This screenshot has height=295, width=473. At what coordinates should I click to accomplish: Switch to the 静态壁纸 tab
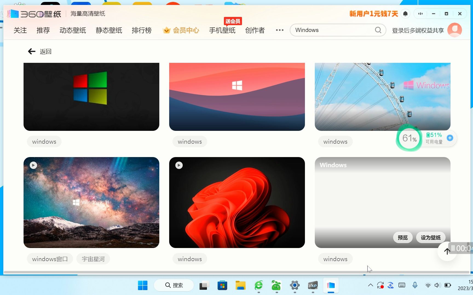coord(109,30)
